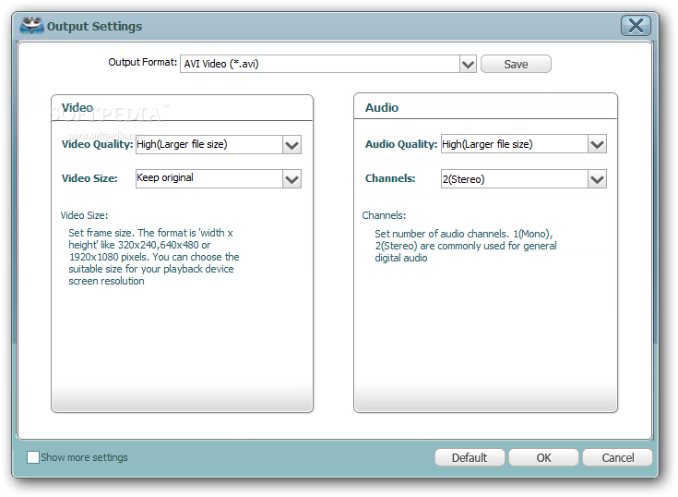Click the Output Format: label
The image size is (678, 497).
pyautogui.click(x=143, y=62)
